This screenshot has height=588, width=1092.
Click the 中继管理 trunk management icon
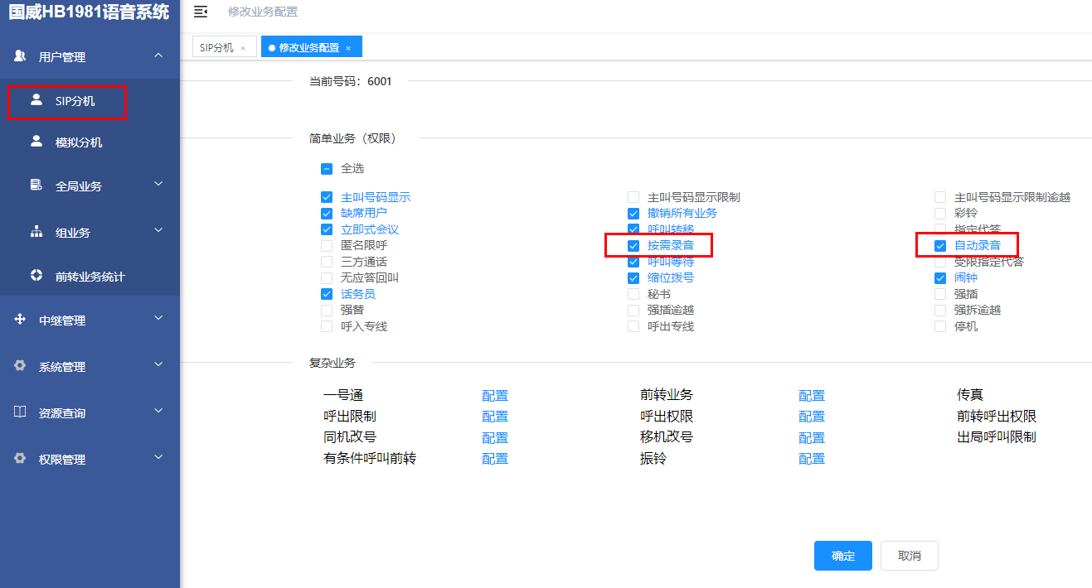click(19, 319)
